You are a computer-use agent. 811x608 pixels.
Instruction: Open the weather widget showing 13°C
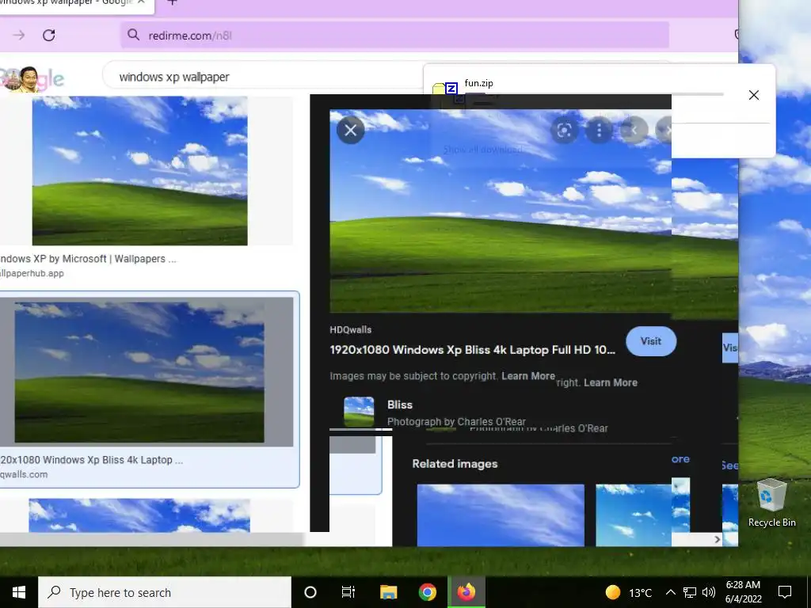(628, 592)
